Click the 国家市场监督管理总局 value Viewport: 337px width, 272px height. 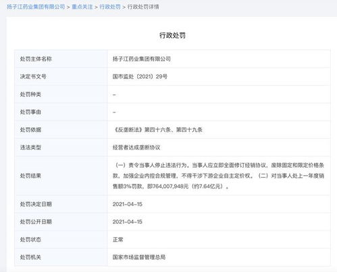[x=139, y=257]
